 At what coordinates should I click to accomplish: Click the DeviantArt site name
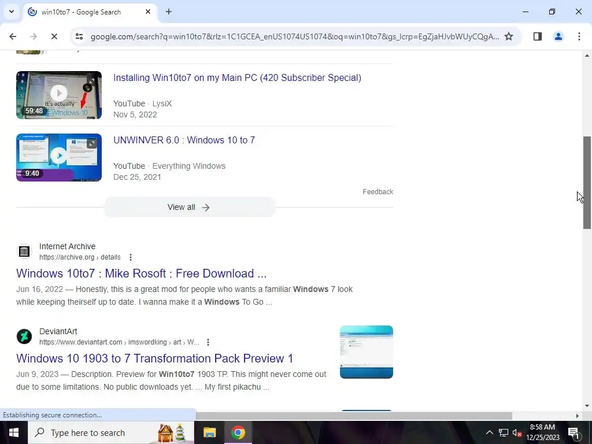pyautogui.click(x=58, y=331)
